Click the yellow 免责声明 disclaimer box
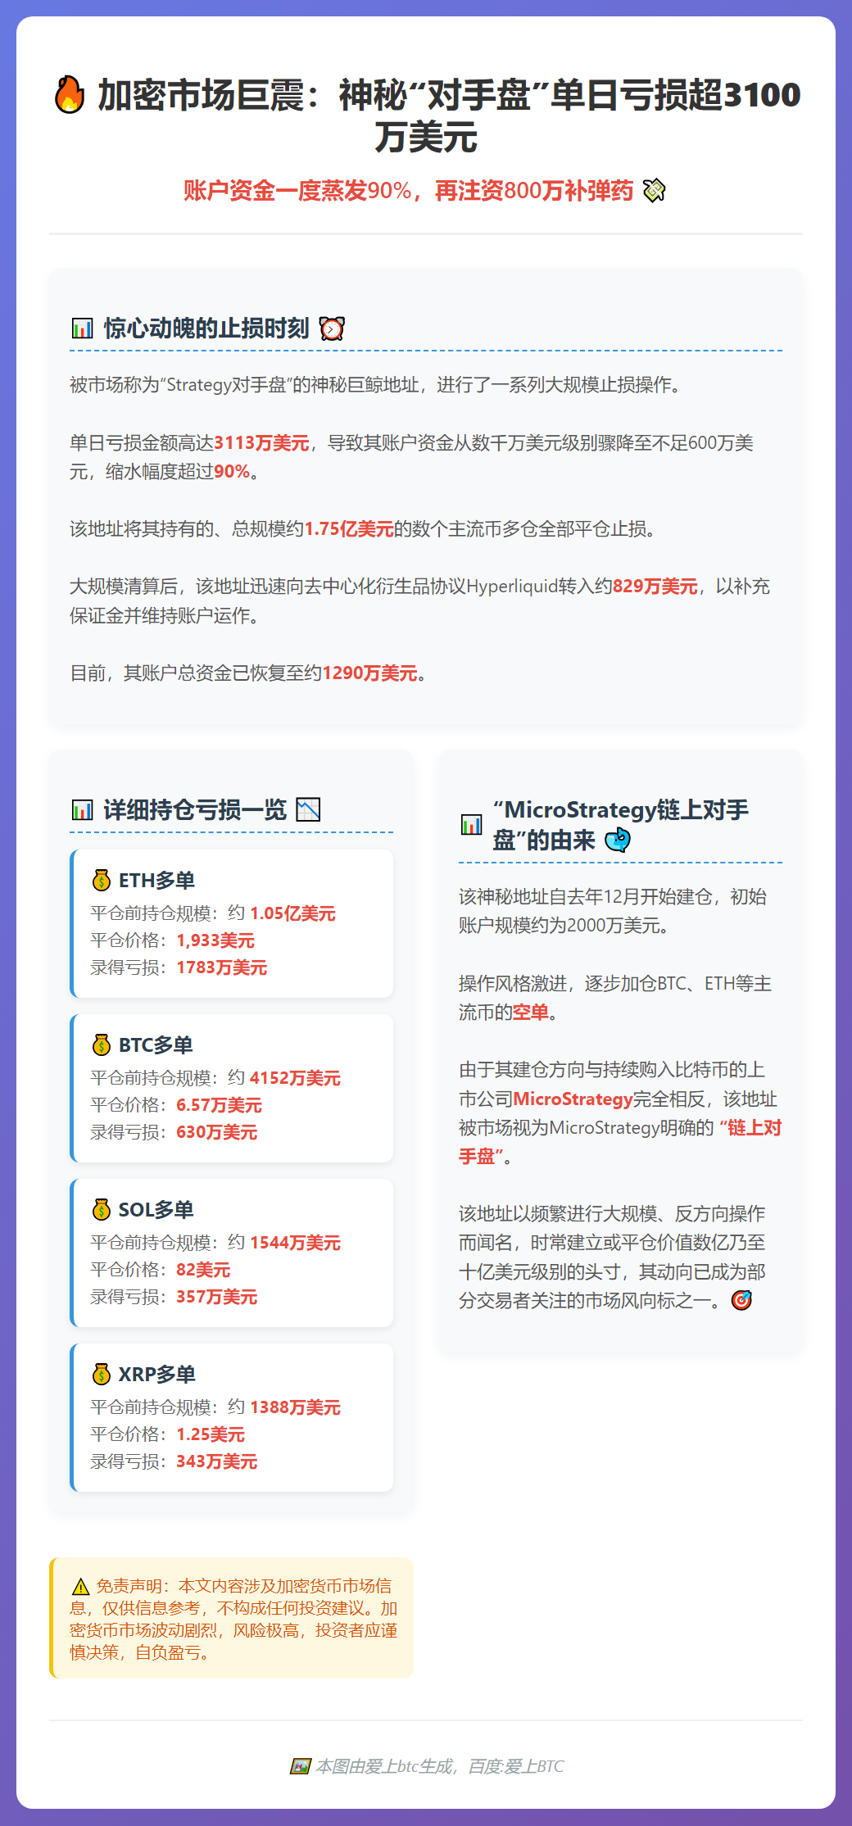The image size is (852, 1826). tap(232, 1619)
